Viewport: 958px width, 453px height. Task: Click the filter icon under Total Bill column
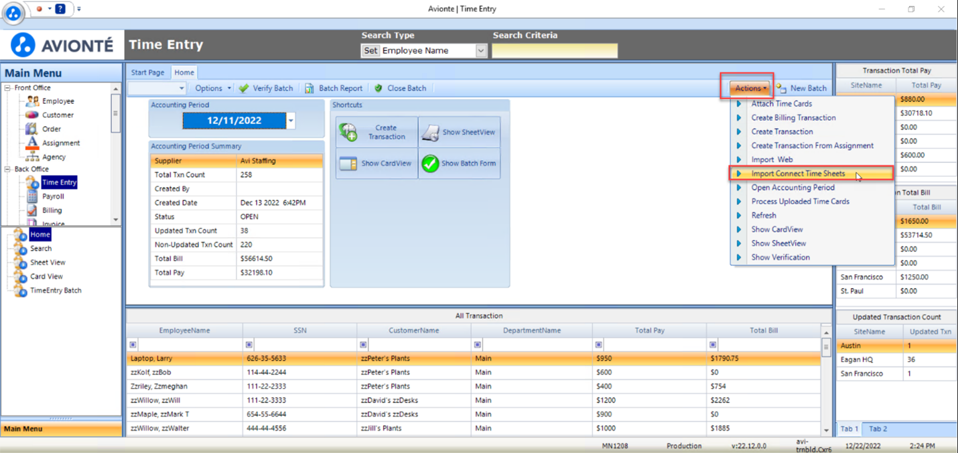[713, 344]
